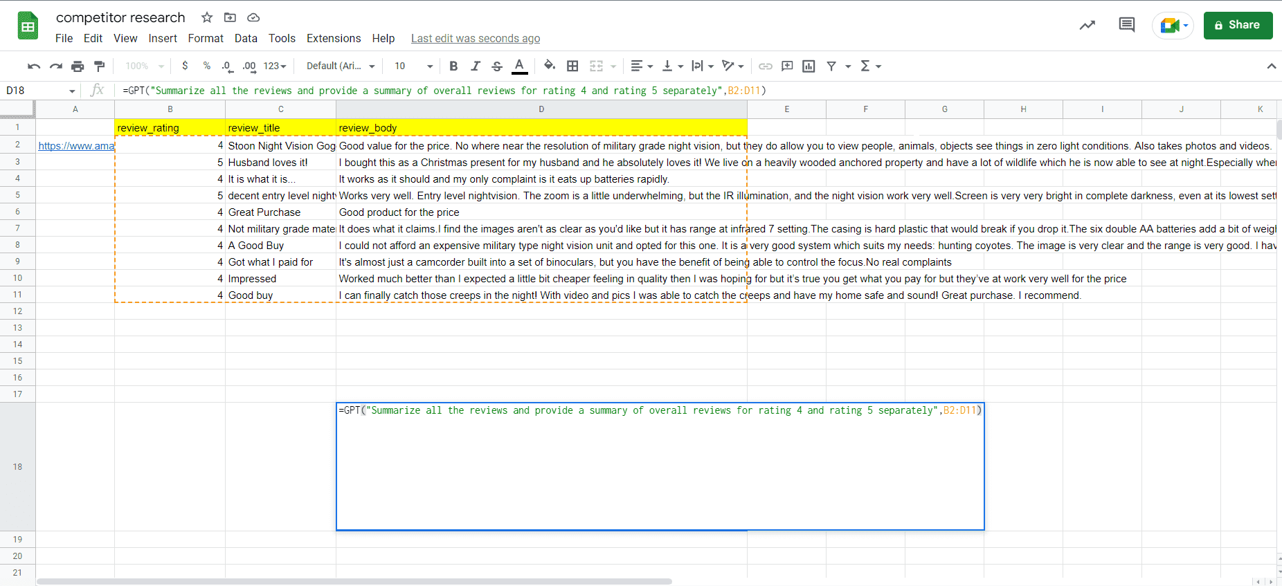The height and width of the screenshot is (586, 1282).
Task: Open comment history icon
Action: [x=1126, y=26]
